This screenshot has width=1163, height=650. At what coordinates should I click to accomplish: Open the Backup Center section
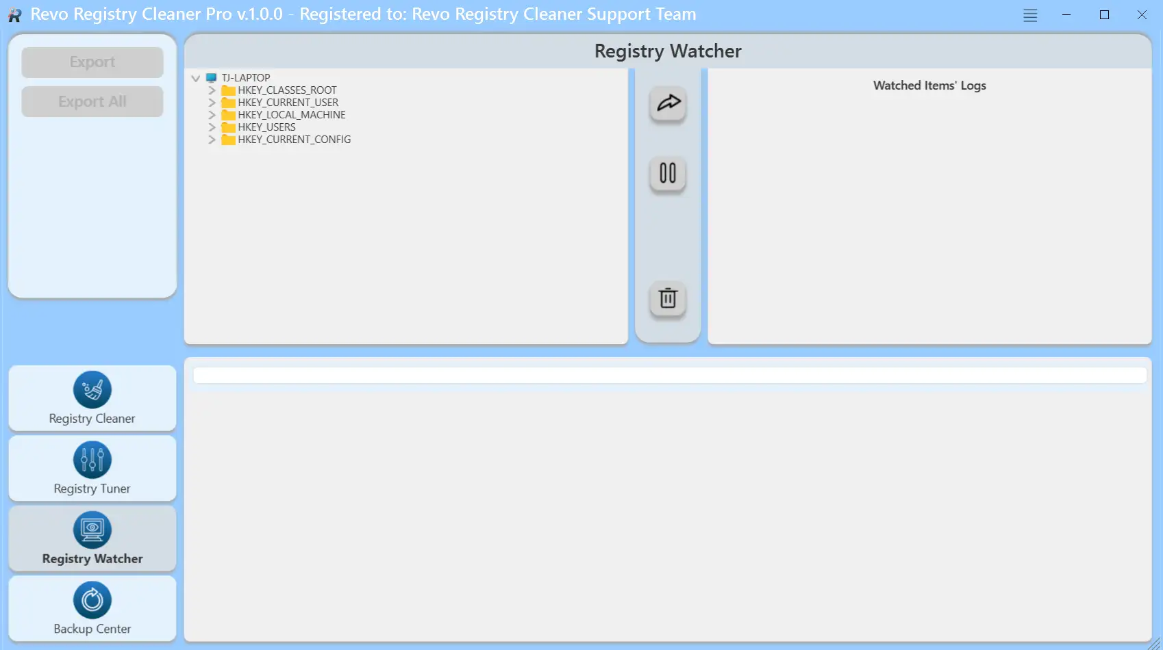tap(92, 609)
